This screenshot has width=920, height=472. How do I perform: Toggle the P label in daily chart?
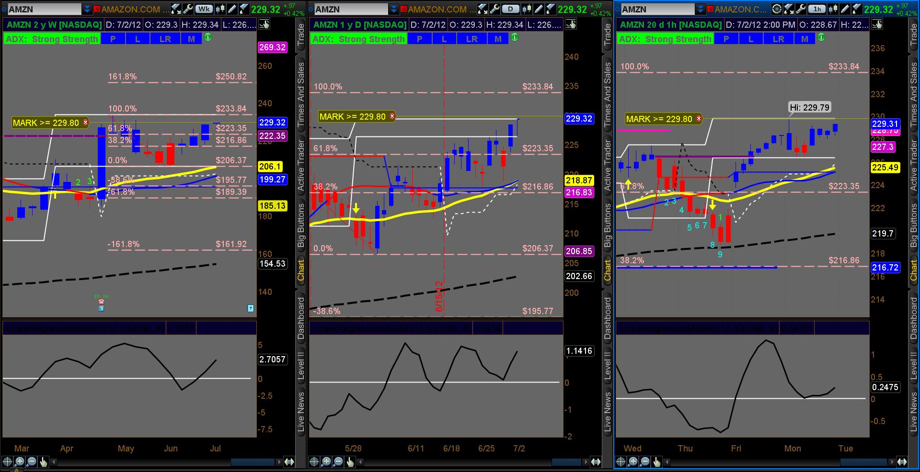pyautogui.click(x=420, y=39)
